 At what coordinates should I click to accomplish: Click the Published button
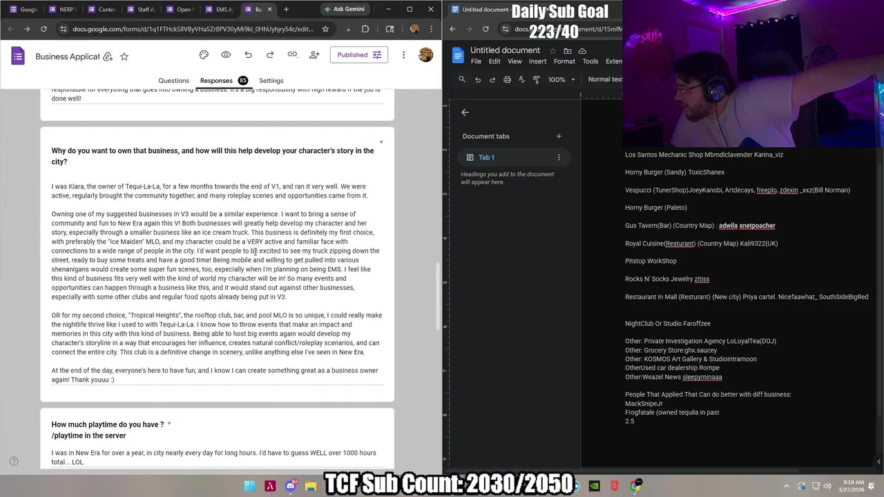tap(358, 55)
